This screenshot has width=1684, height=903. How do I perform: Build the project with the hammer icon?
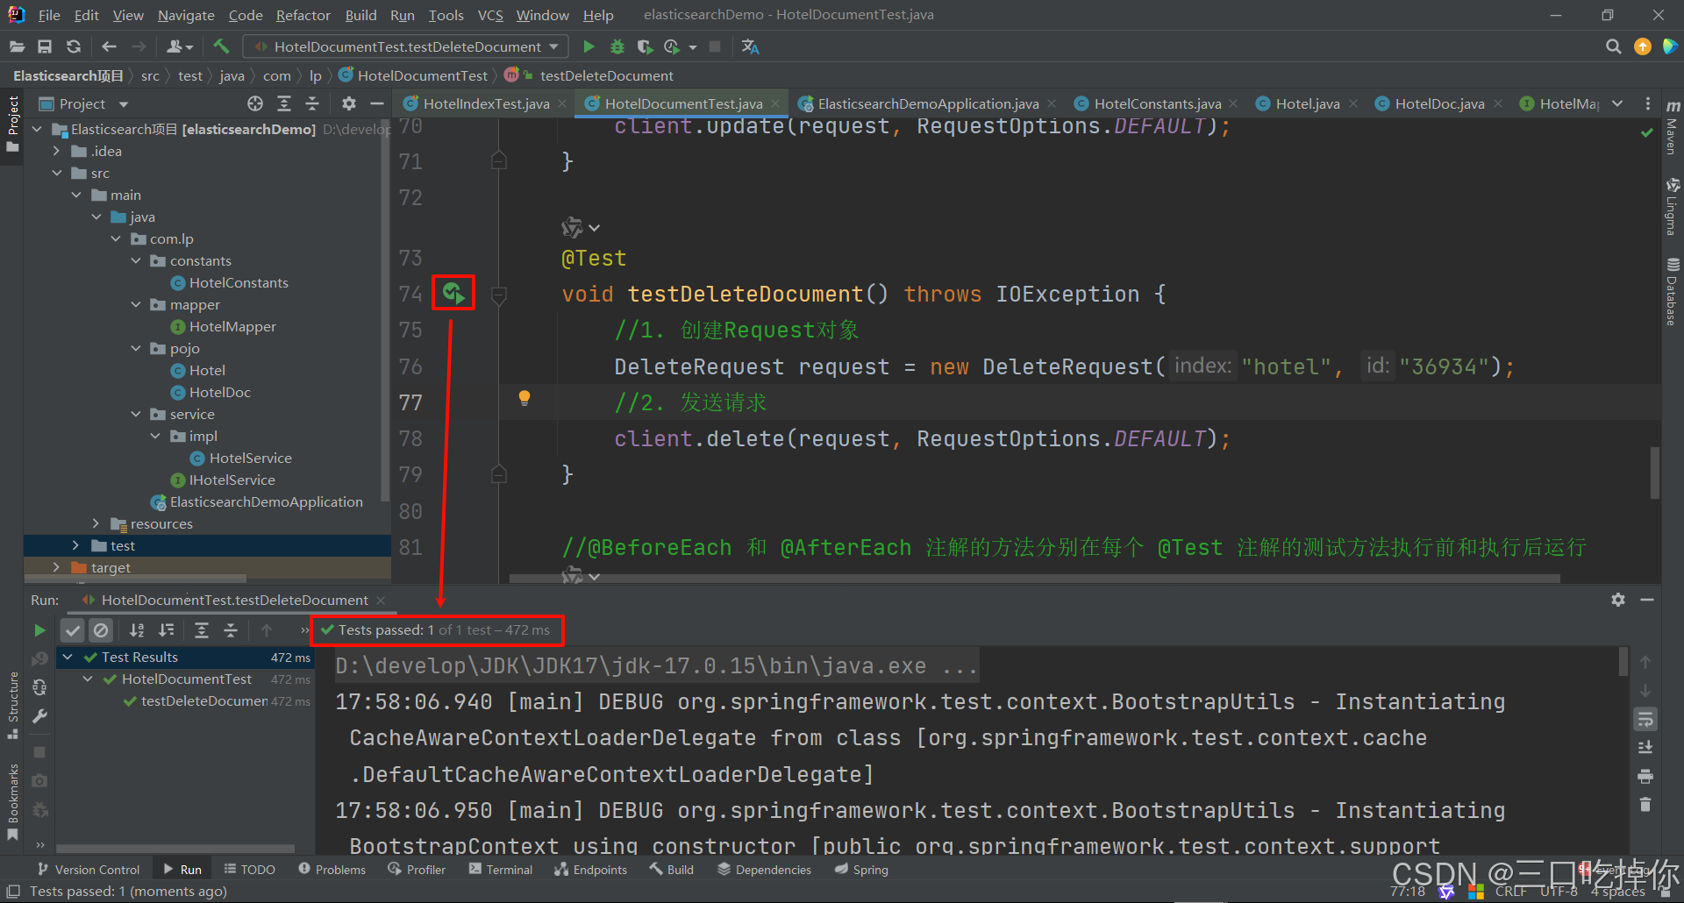[x=221, y=46]
